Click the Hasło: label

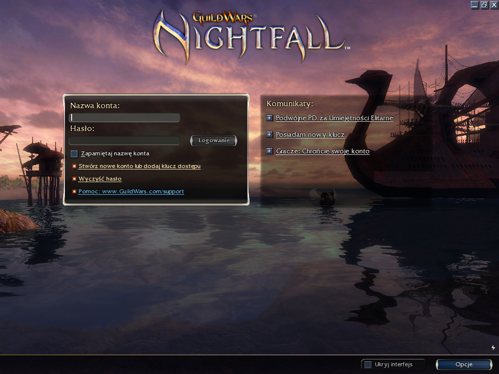tap(82, 129)
